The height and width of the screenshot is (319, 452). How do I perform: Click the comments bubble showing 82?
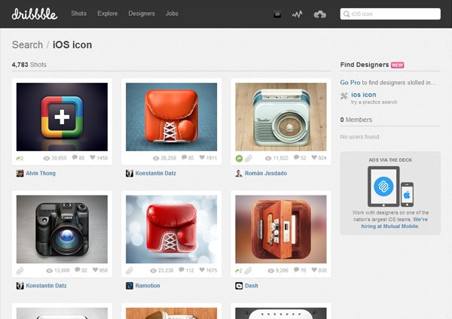tap(78, 270)
